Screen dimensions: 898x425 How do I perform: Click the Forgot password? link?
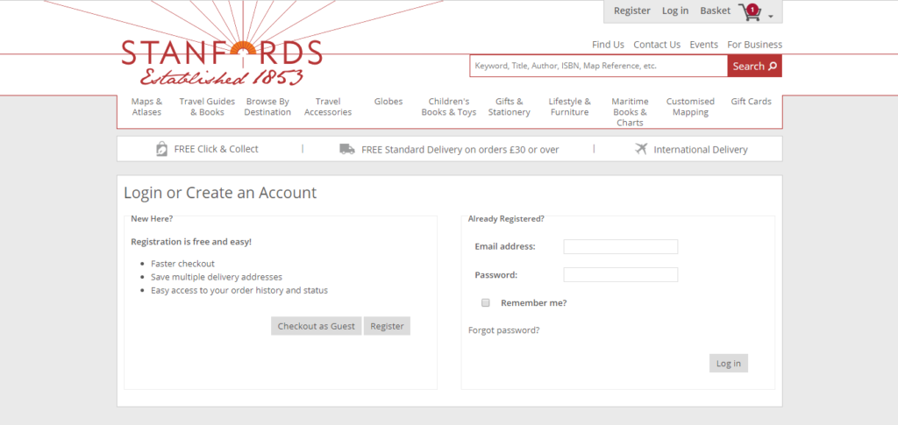(504, 330)
